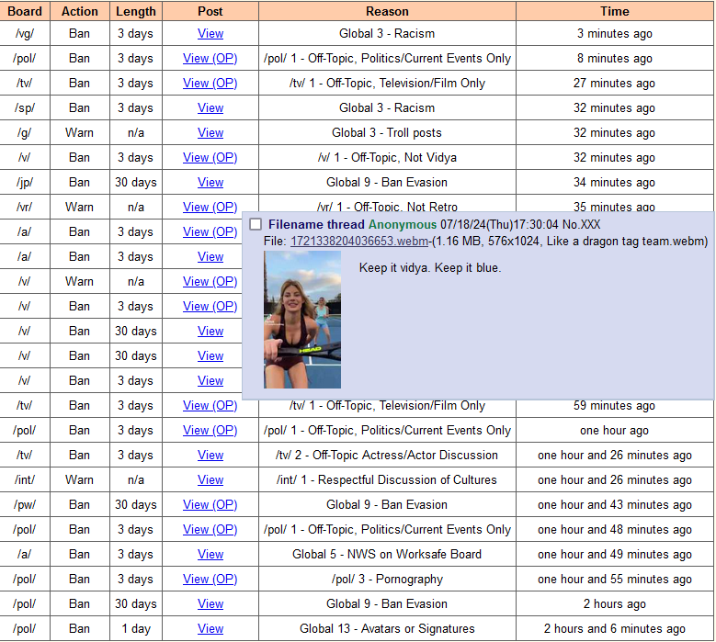Click the Reason column header
The height and width of the screenshot is (642, 716).
point(387,11)
